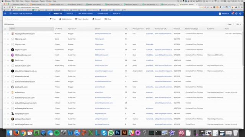Go to the next results page arrow
245x137 pixels.
(x=241, y=24)
